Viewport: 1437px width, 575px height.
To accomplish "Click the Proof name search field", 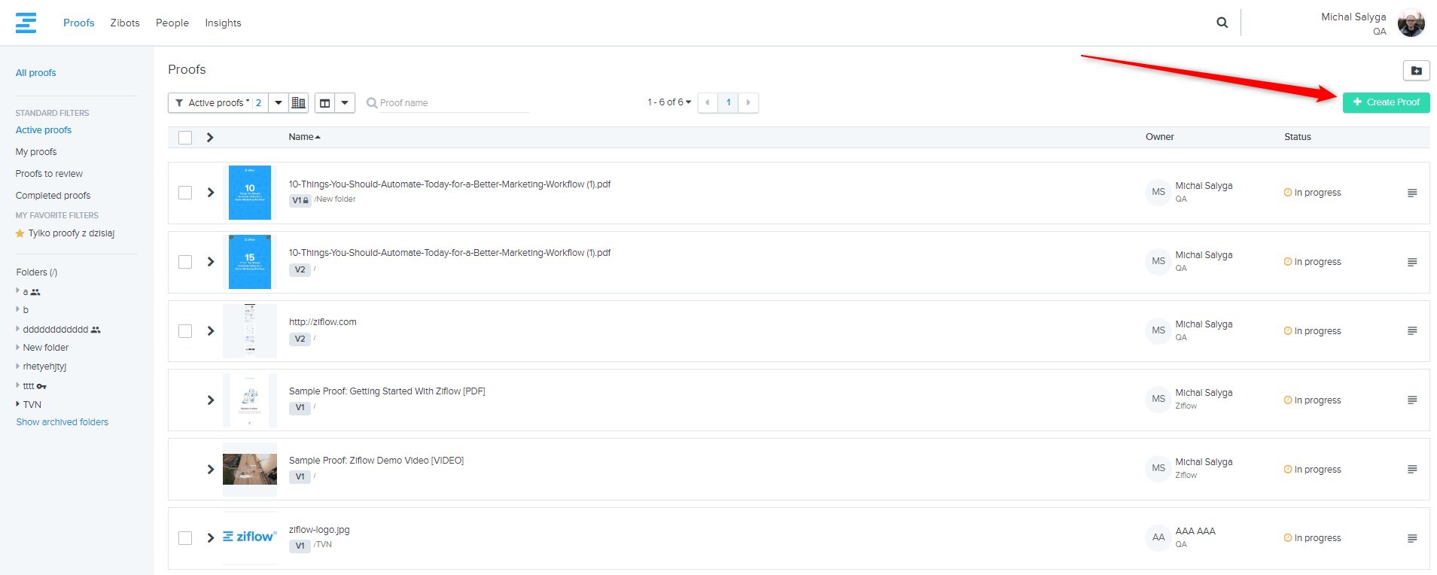I will pyautogui.click(x=452, y=103).
